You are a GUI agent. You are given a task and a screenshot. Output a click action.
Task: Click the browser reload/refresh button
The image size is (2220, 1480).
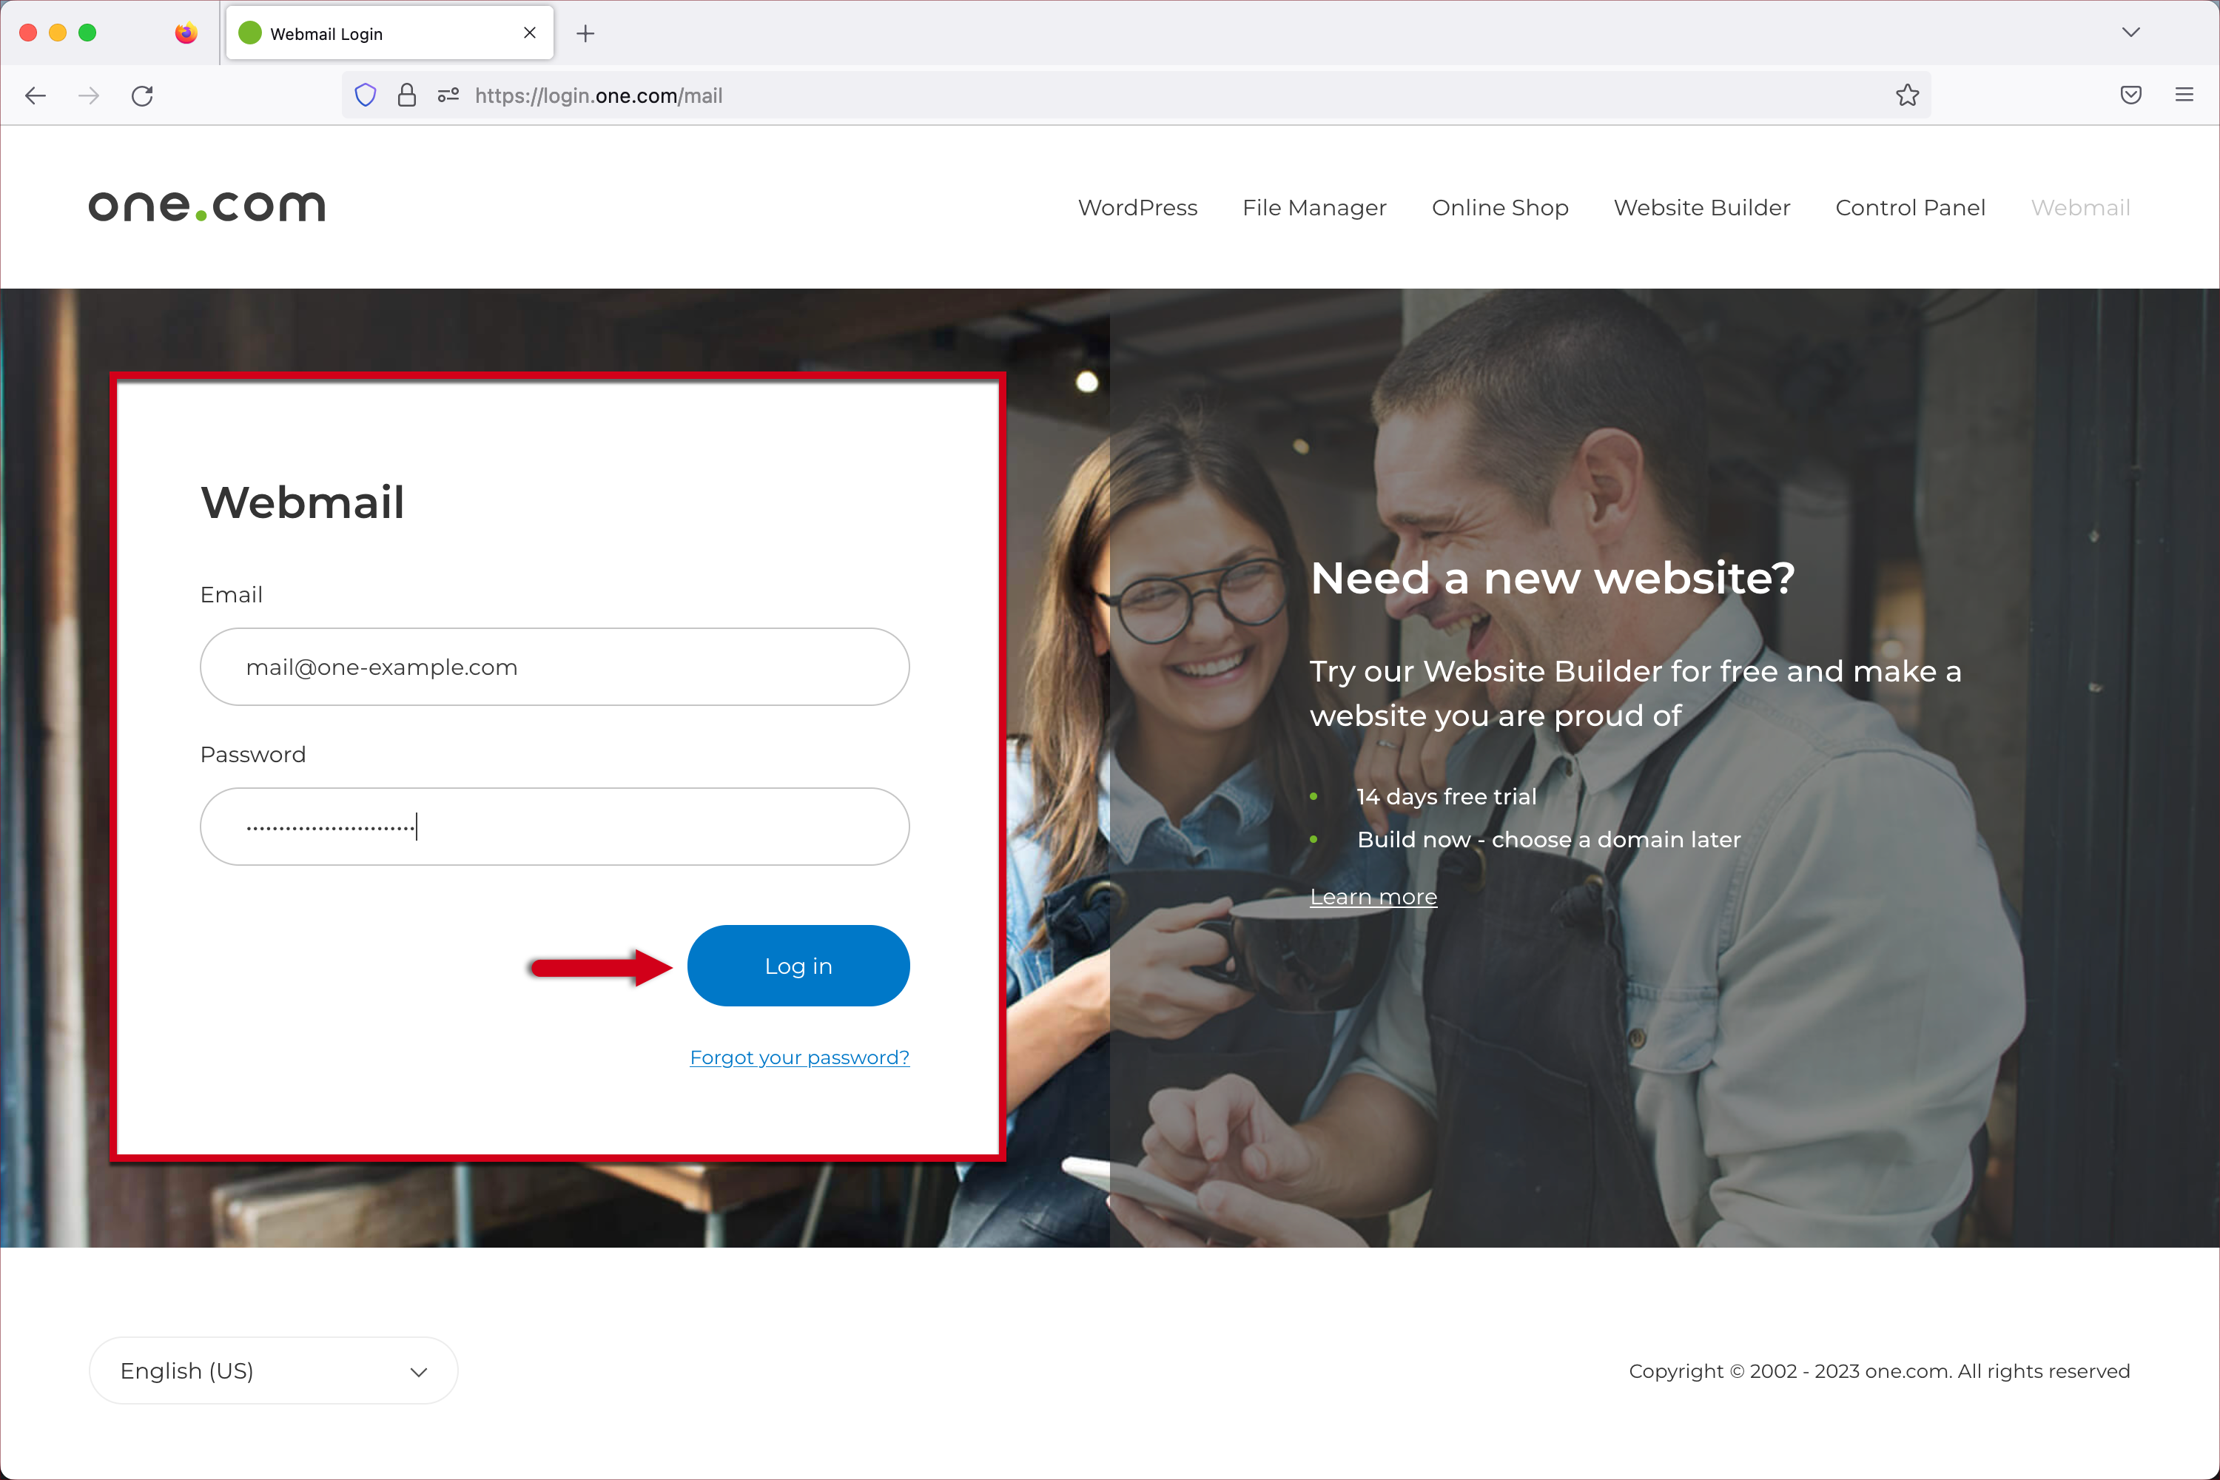point(142,94)
